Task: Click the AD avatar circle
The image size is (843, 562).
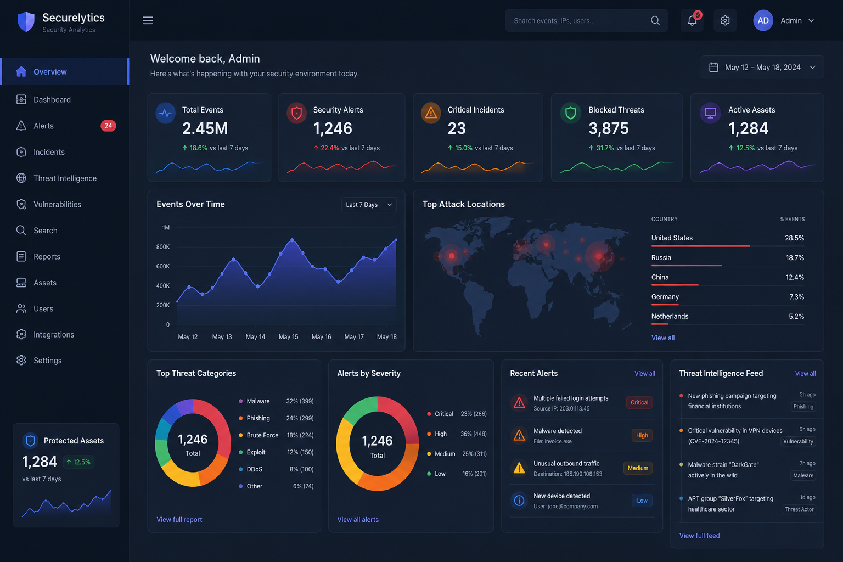Action: (x=763, y=20)
